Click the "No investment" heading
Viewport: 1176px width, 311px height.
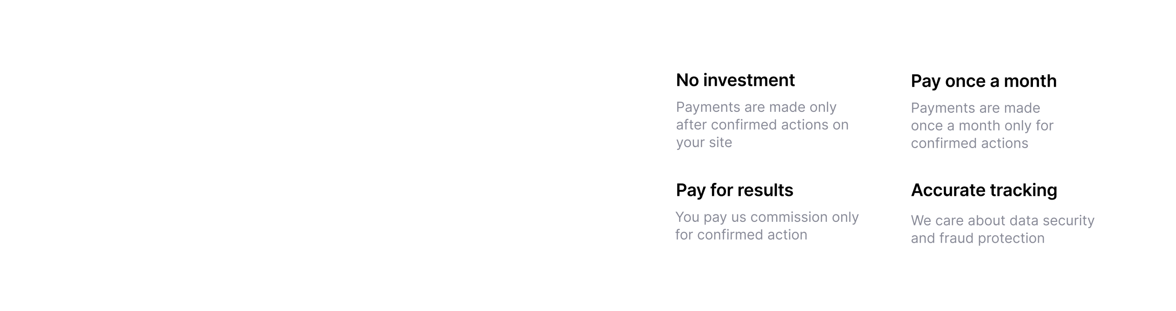pyautogui.click(x=735, y=80)
